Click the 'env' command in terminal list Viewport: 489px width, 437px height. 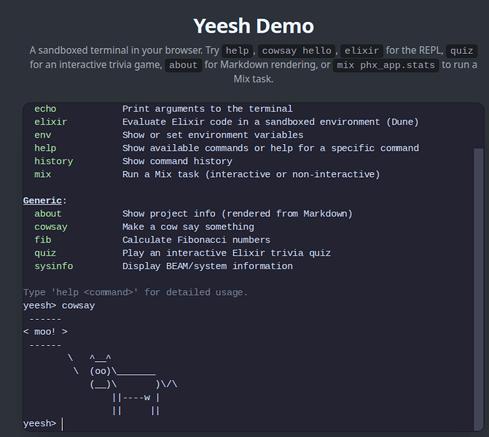pos(43,135)
